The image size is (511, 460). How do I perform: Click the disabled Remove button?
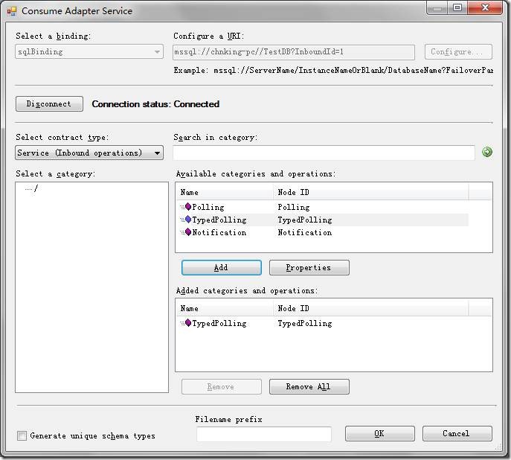click(221, 386)
